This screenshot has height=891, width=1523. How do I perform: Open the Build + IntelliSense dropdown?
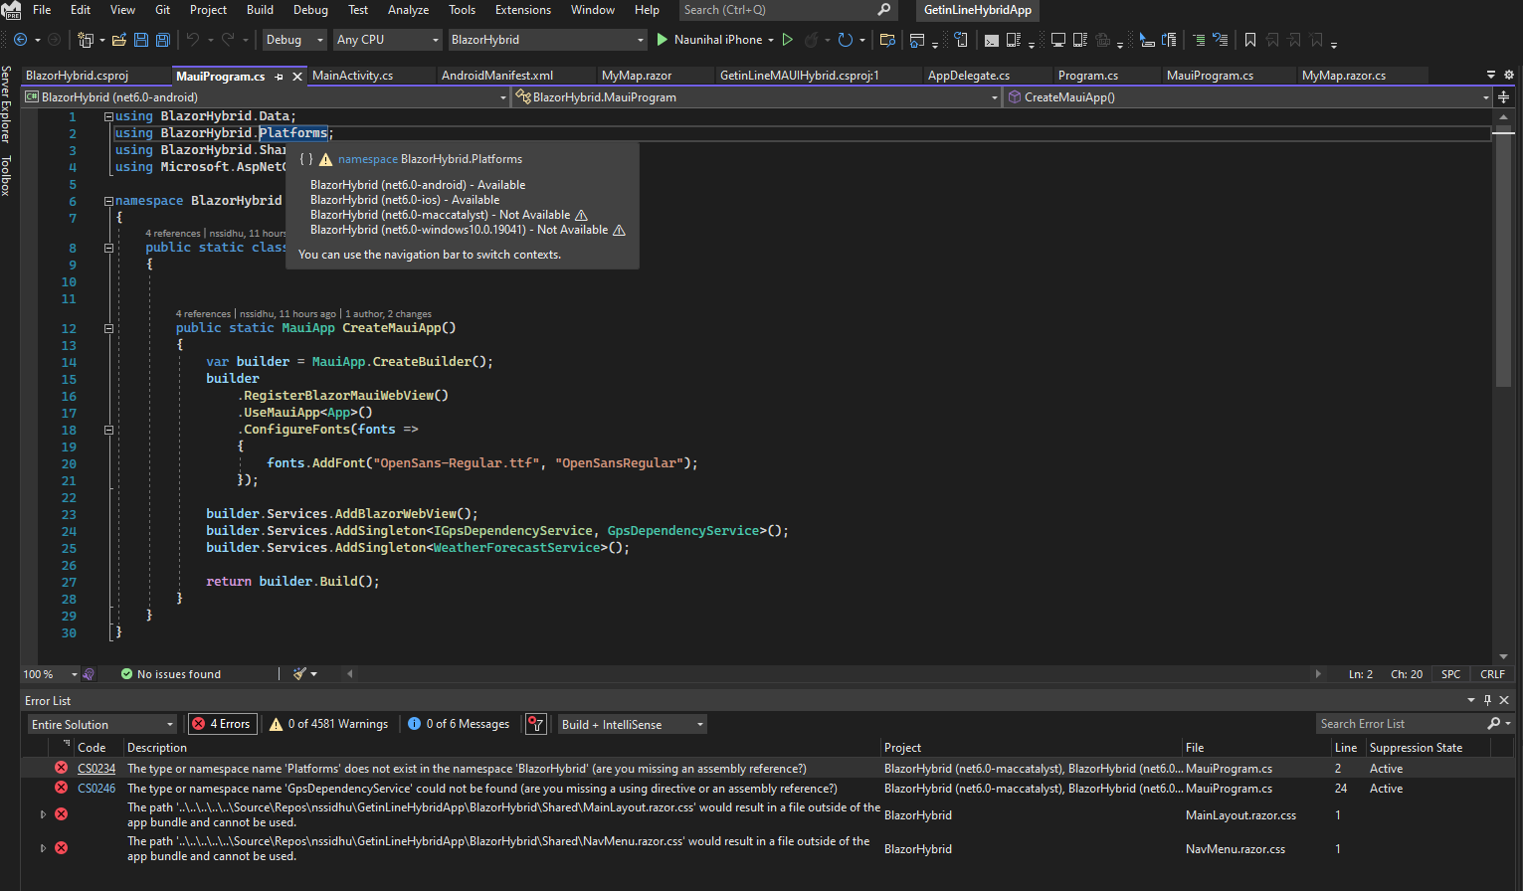632,724
